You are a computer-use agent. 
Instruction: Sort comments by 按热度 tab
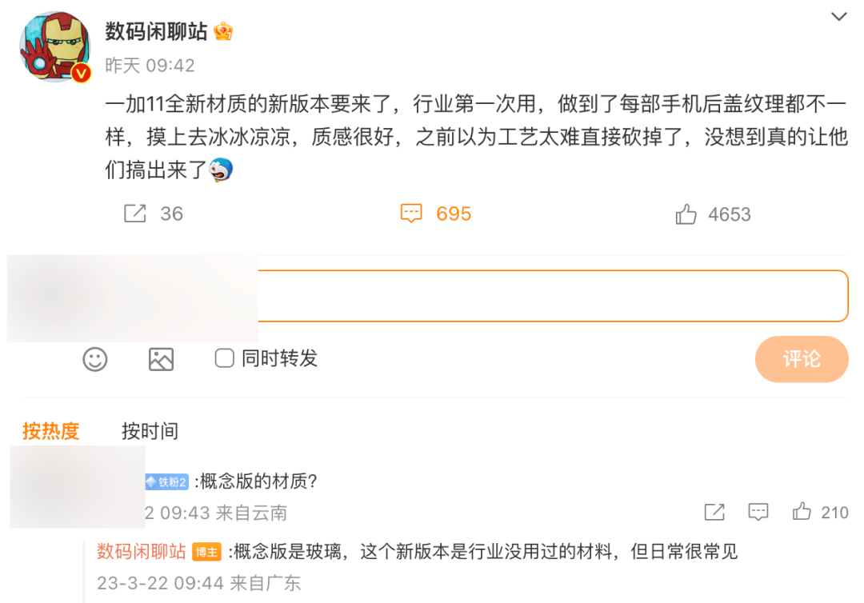[51, 431]
